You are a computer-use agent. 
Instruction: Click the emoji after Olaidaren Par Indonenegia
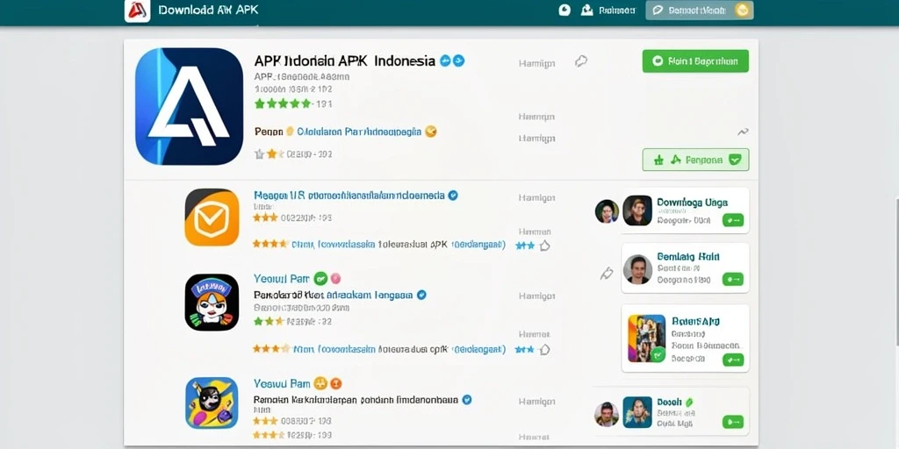pos(430,132)
